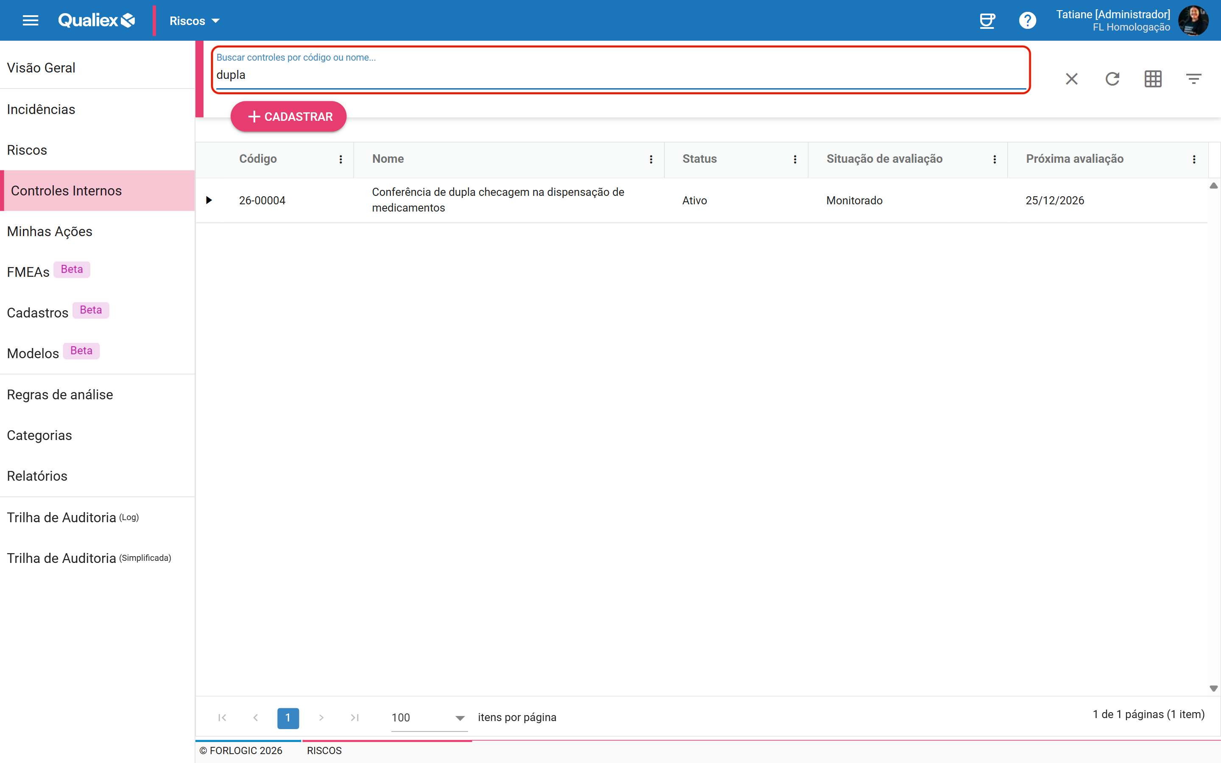Open the help question mark icon
This screenshot has width=1221, height=763.
[x=1027, y=21]
